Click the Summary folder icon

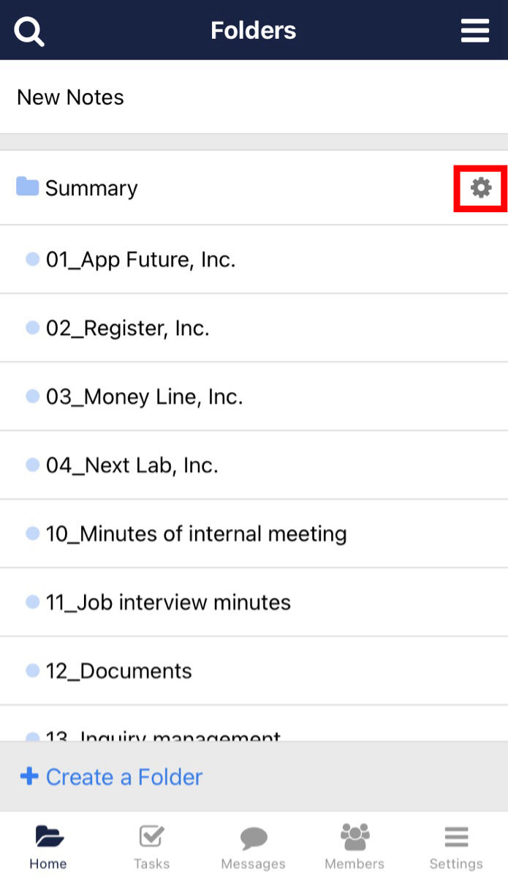26,187
